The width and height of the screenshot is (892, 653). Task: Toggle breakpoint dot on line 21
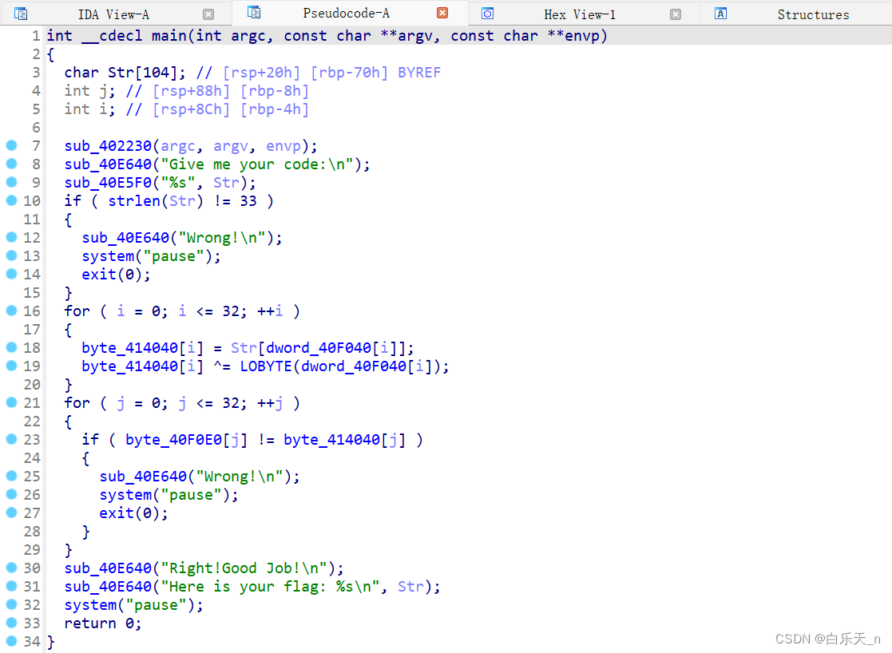[11, 402]
